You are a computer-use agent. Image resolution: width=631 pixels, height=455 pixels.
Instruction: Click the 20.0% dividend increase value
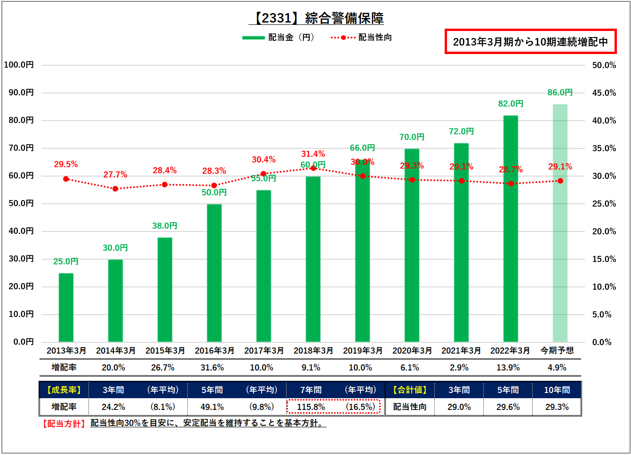point(113,368)
